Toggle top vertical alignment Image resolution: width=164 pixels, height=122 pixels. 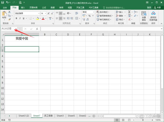[57, 13]
